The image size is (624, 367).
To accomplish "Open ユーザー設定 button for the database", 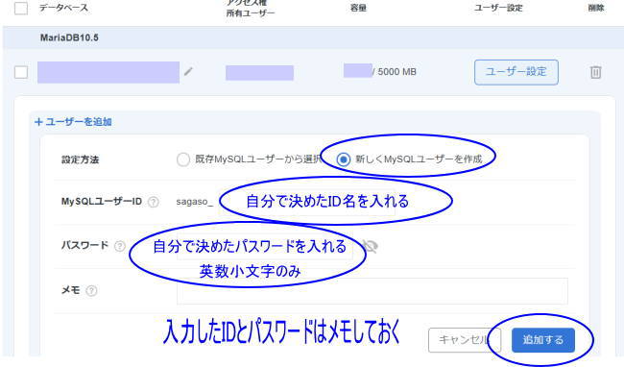I will tap(516, 72).
